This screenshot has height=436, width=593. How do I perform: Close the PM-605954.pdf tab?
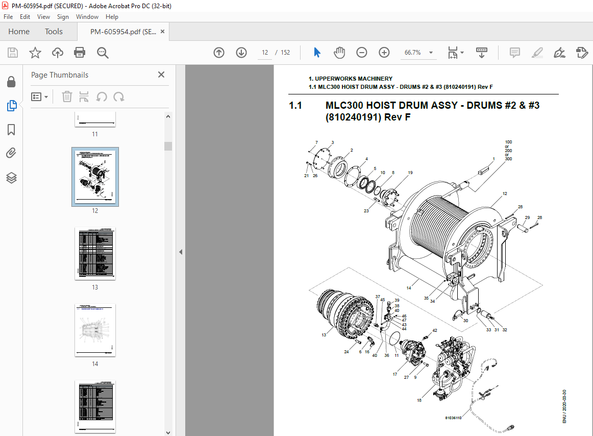point(163,32)
